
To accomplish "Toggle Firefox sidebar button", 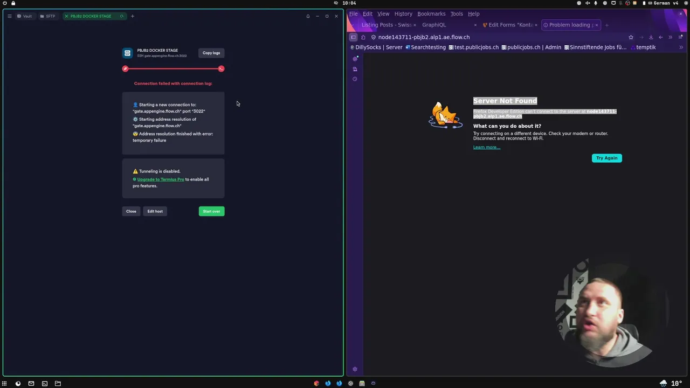I will [353, 37].
